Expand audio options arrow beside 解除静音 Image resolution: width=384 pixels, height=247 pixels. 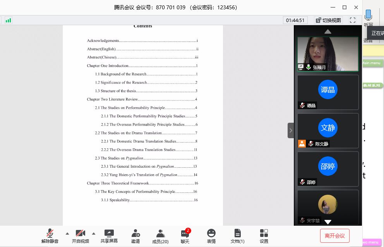(67, 233)
